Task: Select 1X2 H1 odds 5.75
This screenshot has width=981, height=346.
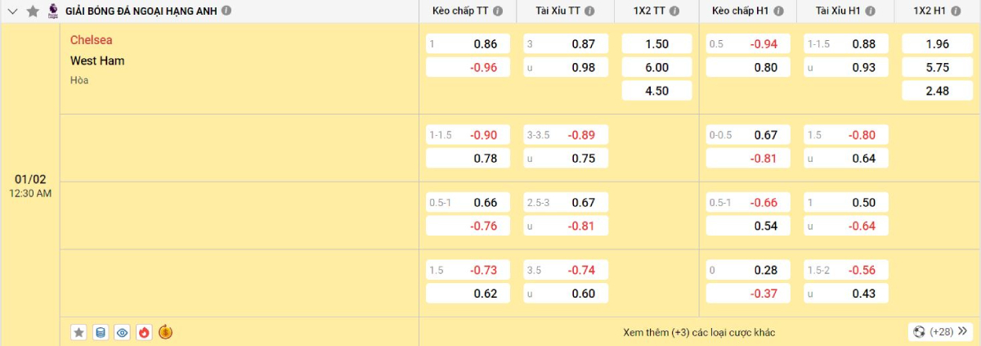Action: [935, 67]
